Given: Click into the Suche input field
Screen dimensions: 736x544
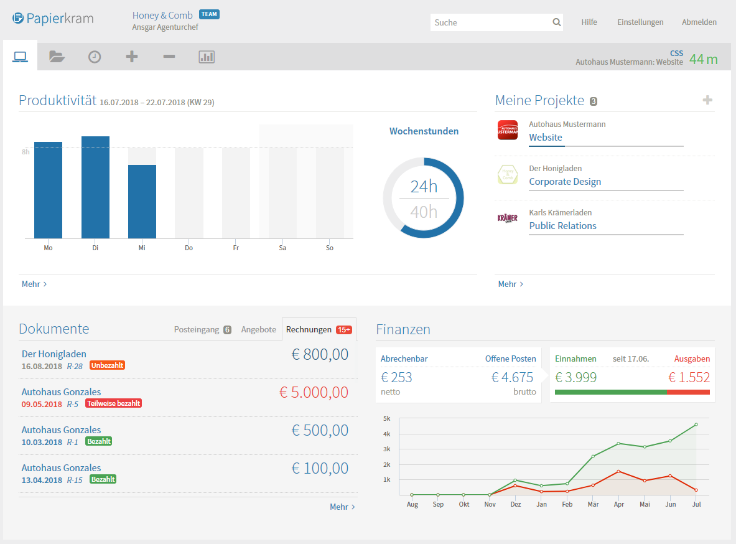Looking at the screenshot, I should [490, 22].
